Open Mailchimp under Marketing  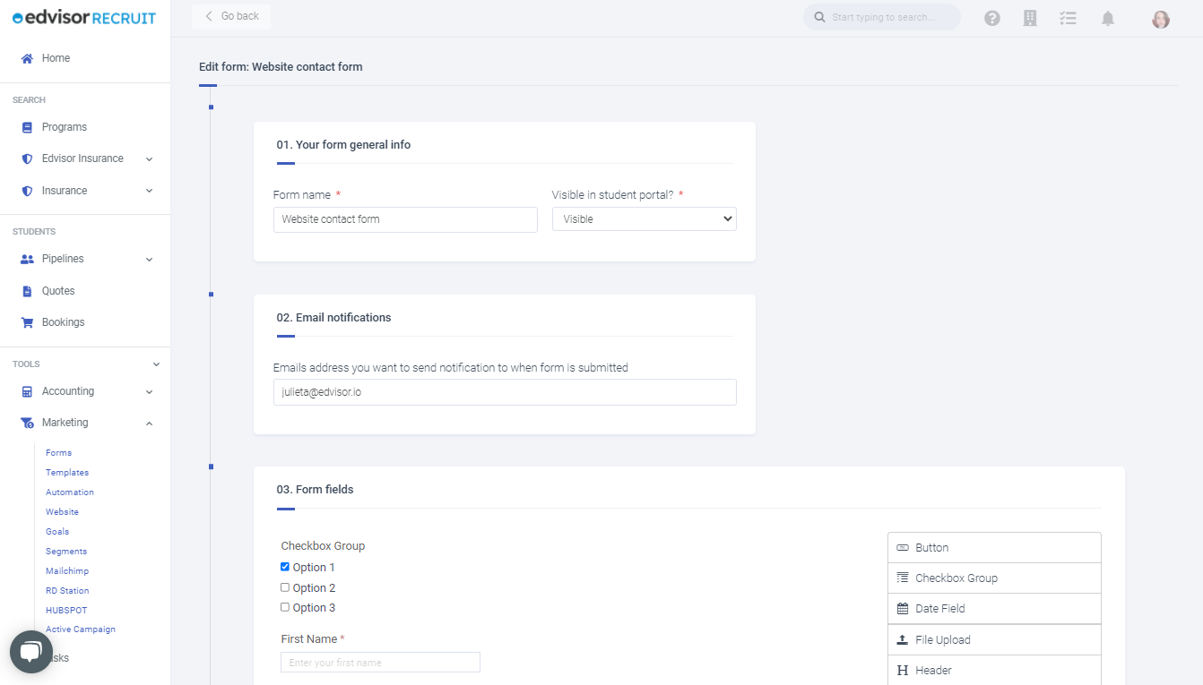click(67, 571)
